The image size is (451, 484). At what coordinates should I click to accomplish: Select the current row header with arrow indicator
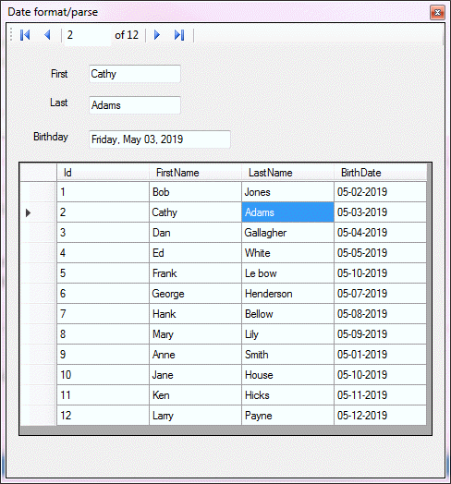coord(38,212)
